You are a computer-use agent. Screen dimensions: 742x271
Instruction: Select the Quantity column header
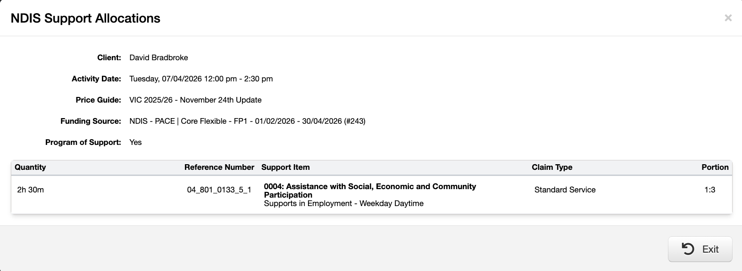click(x=30, y=167)
